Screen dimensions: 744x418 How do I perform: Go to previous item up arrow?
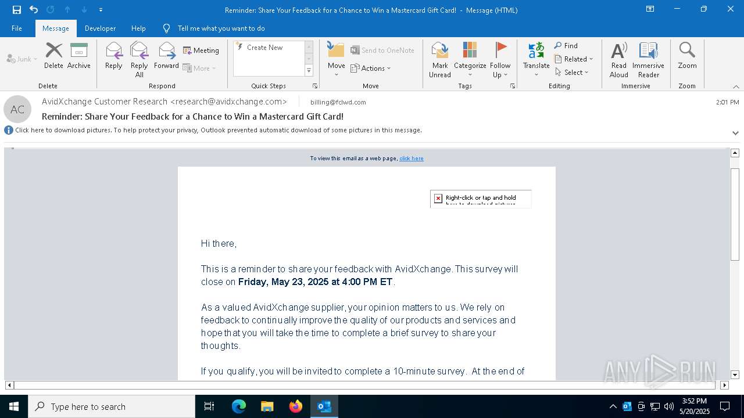tap(67, 10)
